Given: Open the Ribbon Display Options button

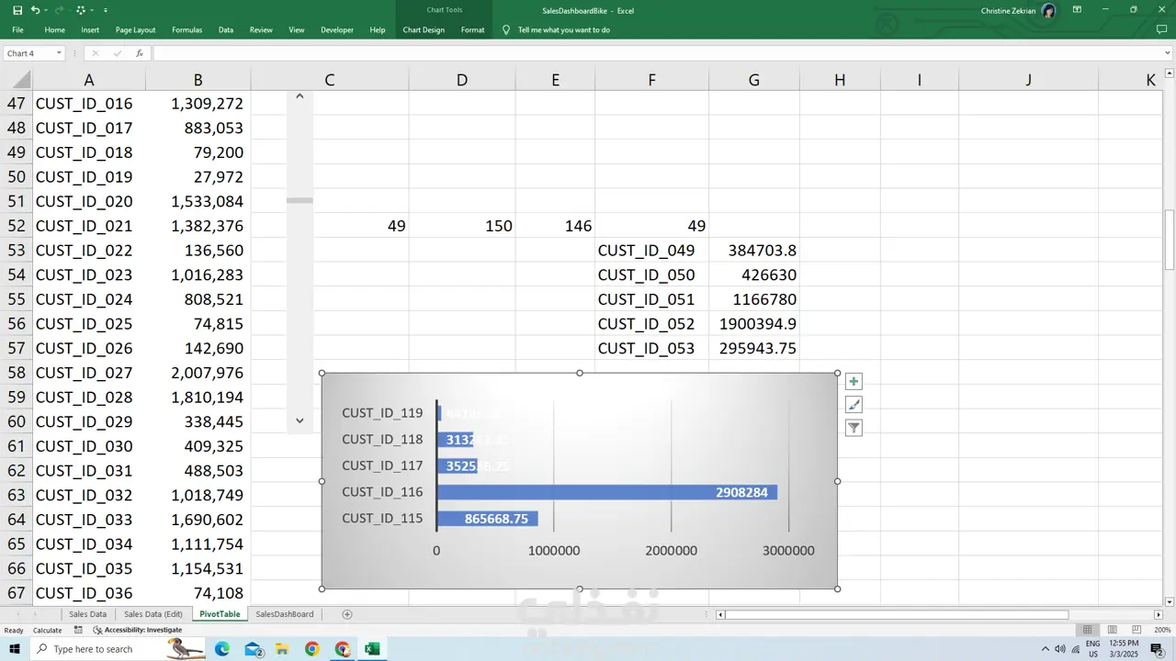Looking at the screenshot, I should [1077, 10].
